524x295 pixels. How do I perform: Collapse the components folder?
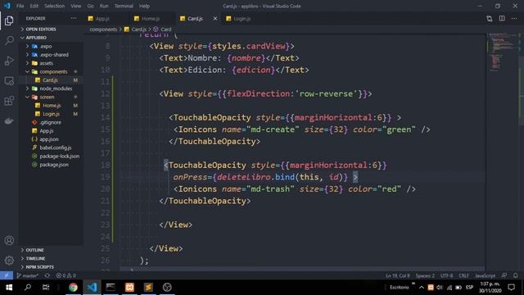(53, 71)
